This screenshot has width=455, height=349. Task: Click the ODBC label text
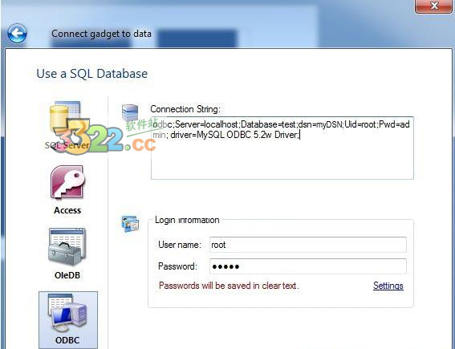pyautogui.click(x=67, y=340)
